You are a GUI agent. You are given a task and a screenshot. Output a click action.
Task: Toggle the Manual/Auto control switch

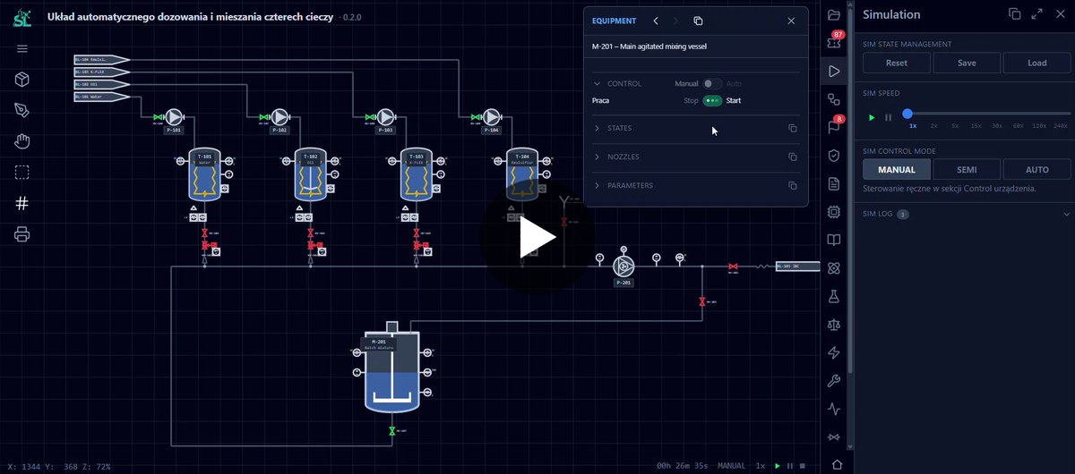pos(712,84)
